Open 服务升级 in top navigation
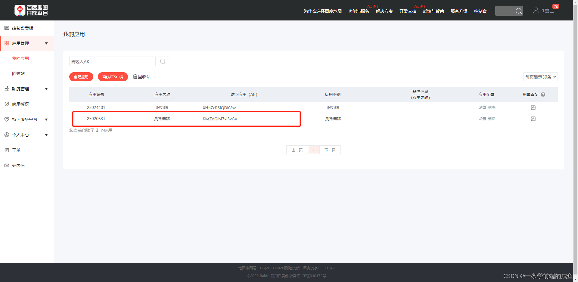Viewport: 578px width, 282px height. click(459, 11)
